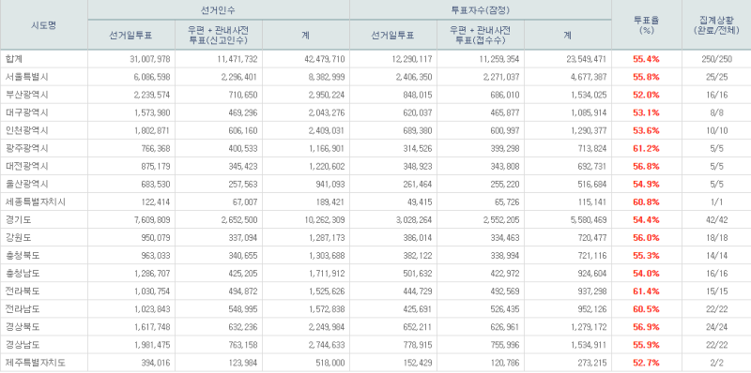
Task: Click 강원도 count status 18/18
Action: (716, 238)
